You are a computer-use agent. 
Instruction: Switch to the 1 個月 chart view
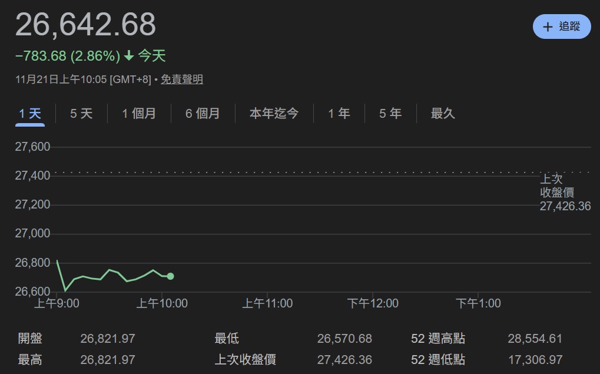pos(139,113)
